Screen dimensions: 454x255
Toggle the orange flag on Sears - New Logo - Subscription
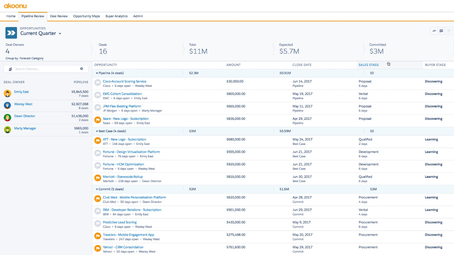(x=97, y=120)
